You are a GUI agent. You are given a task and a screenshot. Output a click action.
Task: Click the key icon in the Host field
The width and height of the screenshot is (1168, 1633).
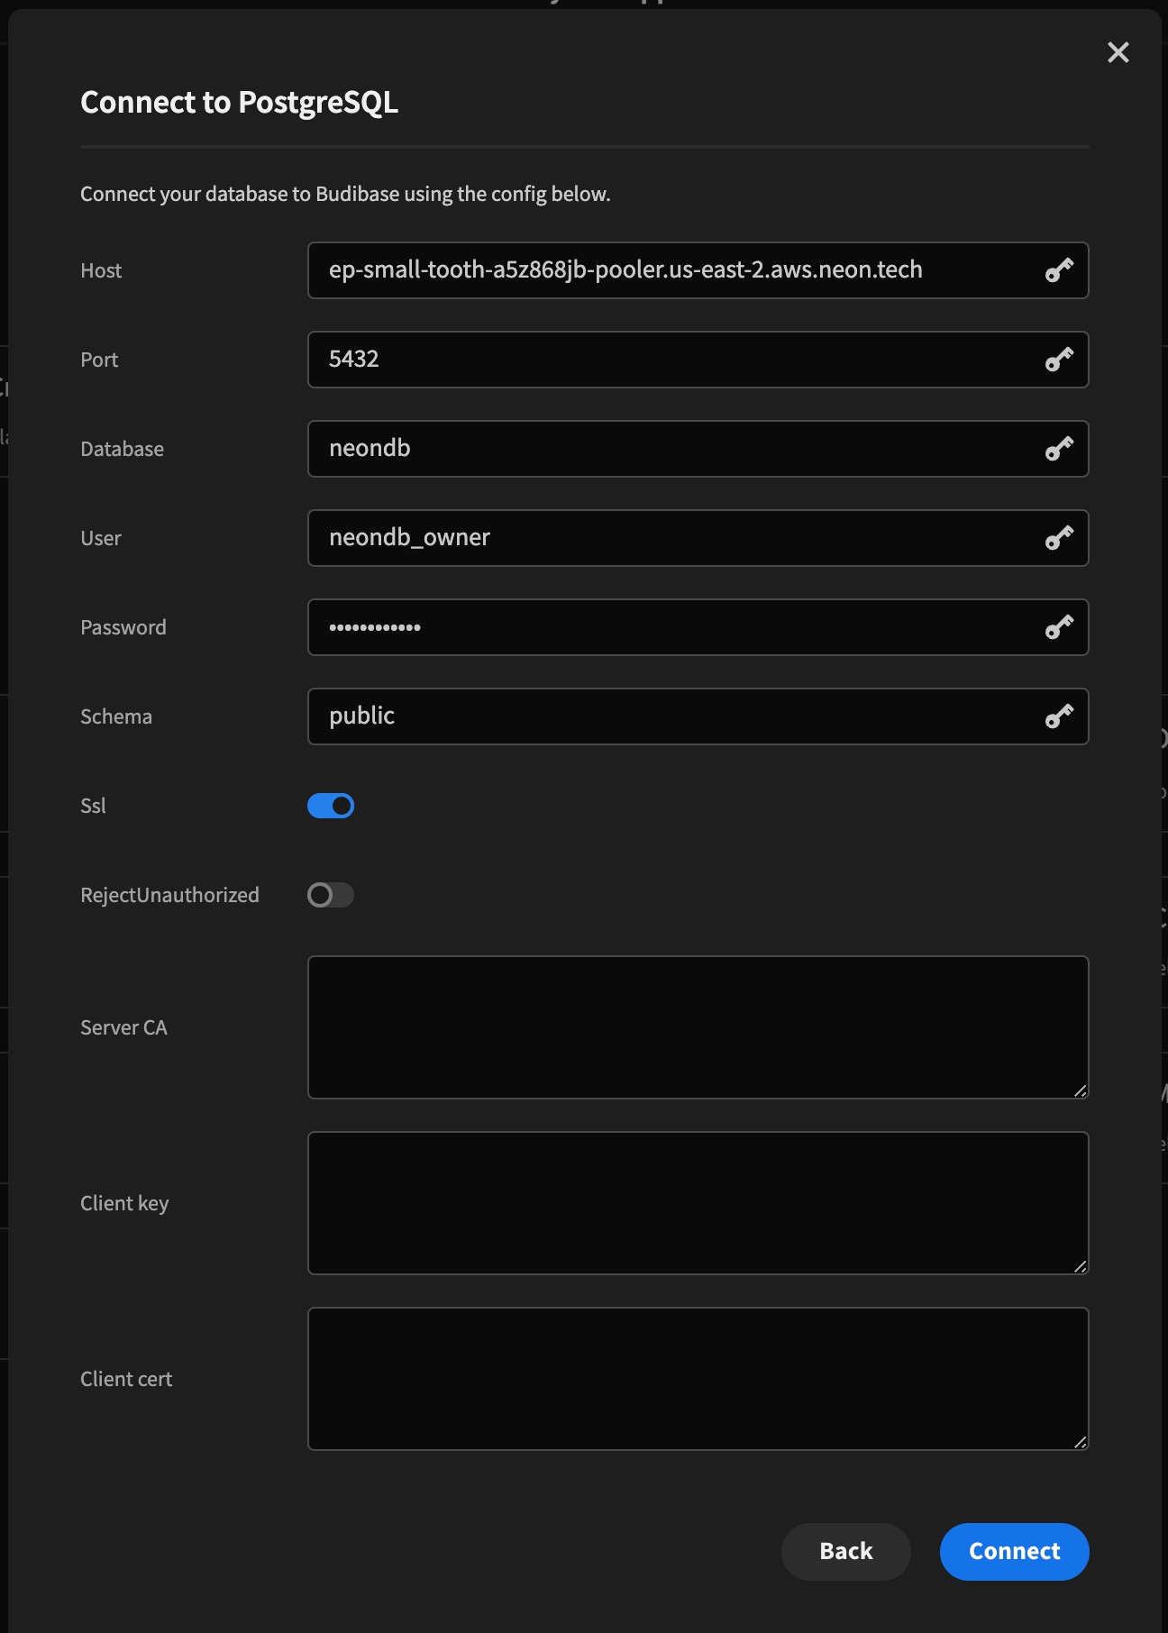click(1059, 270)
